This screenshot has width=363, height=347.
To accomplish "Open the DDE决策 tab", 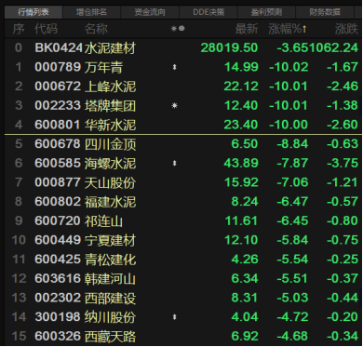I will coord(208,12).
